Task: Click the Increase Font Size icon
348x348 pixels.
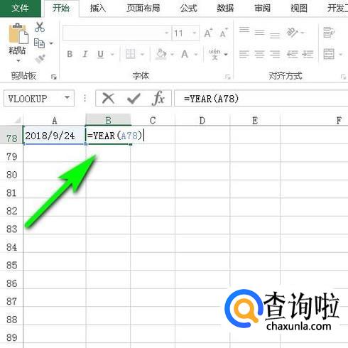Action: click(x=208, y=33)
